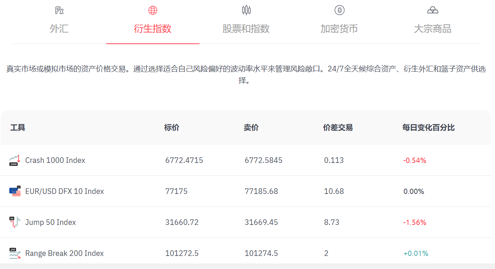Open Crash 1000 Index instrument
Viewport: 495px width, 269px height.
[55, 160]
